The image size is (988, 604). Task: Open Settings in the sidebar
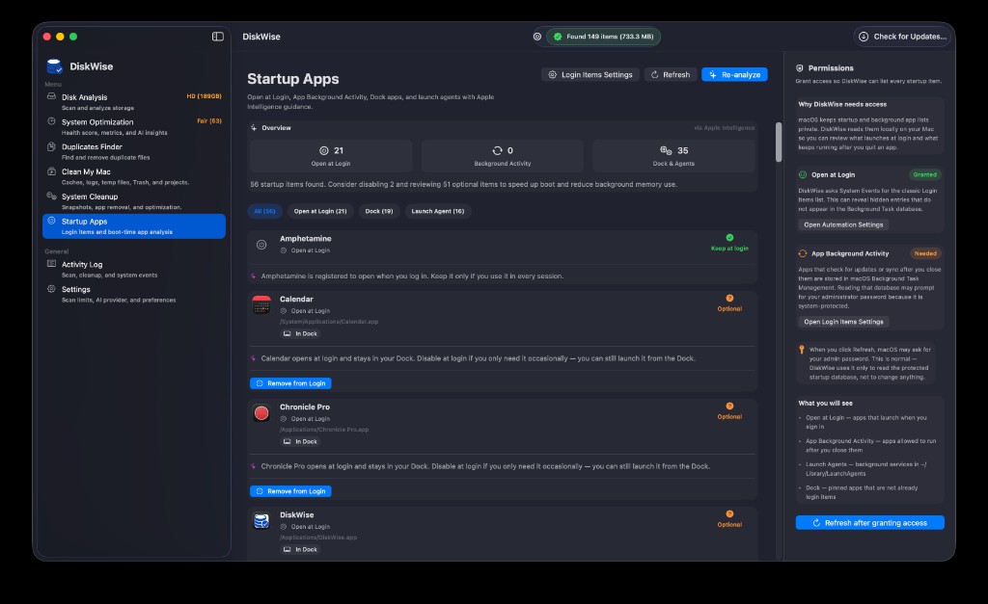click(133, 294)
